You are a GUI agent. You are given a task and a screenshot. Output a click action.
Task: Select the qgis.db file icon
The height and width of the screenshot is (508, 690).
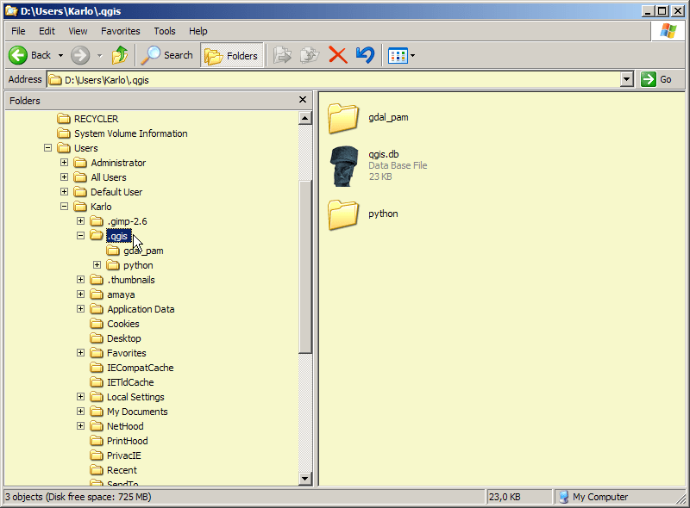(x=344, y=166)
